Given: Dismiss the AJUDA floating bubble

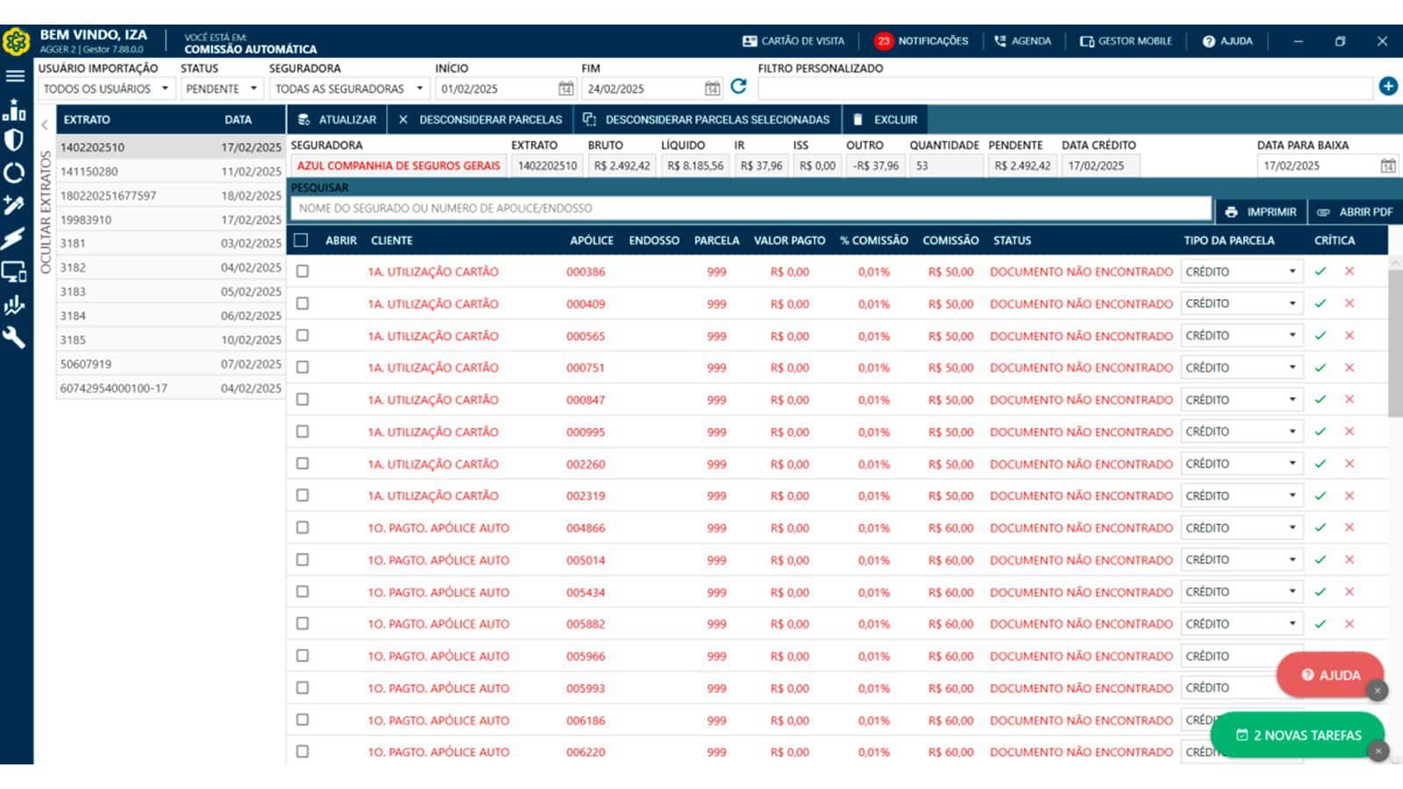Looking at the screenshot, I should (x=1378, y=691).
